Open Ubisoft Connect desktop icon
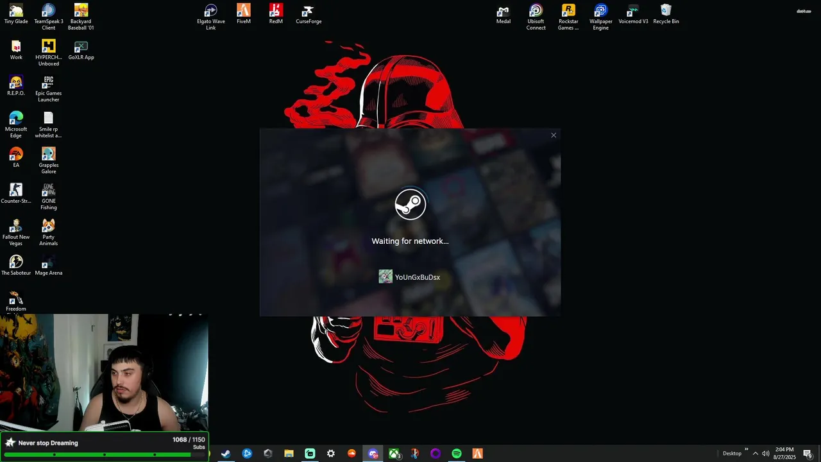This screenshot has width=821, height=462. coord(536,17)
